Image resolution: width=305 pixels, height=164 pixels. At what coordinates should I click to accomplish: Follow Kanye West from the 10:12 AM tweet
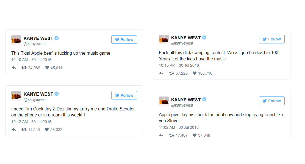[x=124, y=95]
